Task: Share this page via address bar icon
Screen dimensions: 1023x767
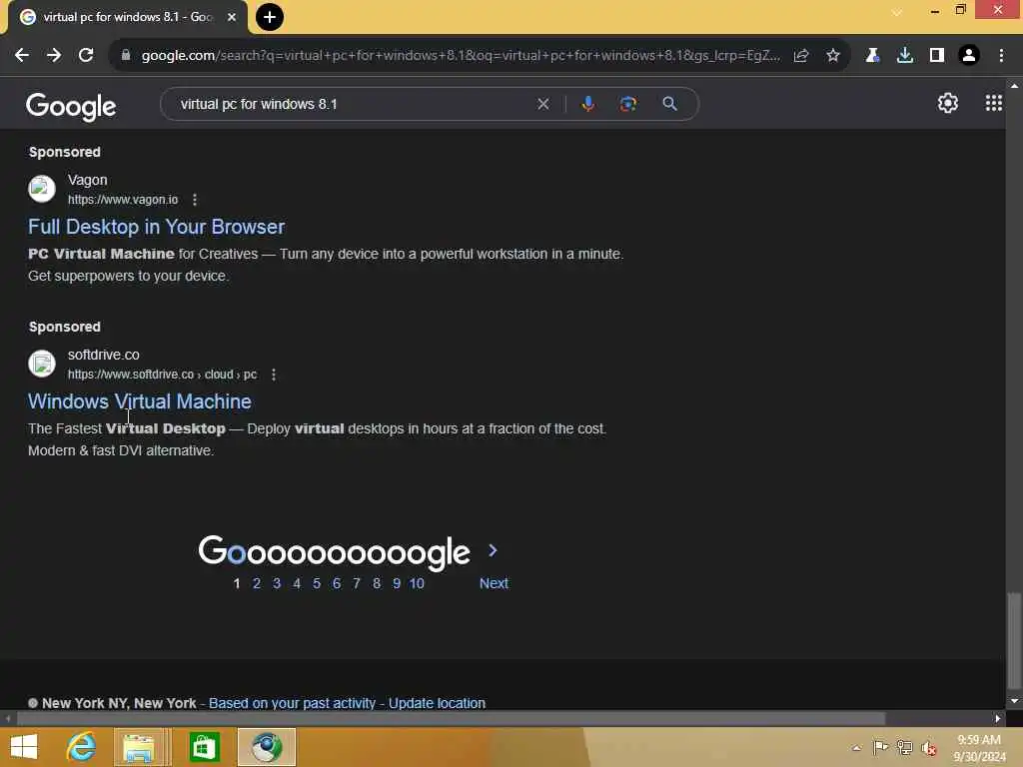Action: [801, 56]
